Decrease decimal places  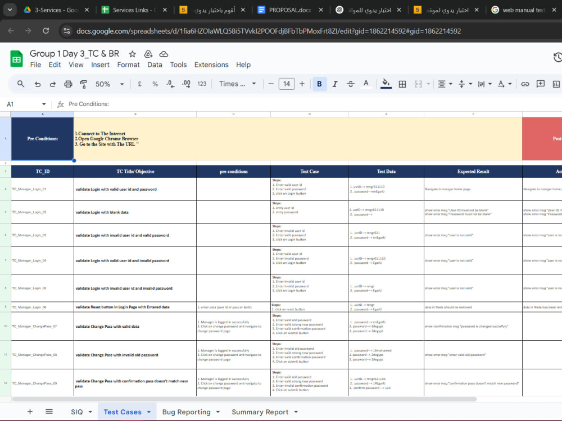point(170,84)
